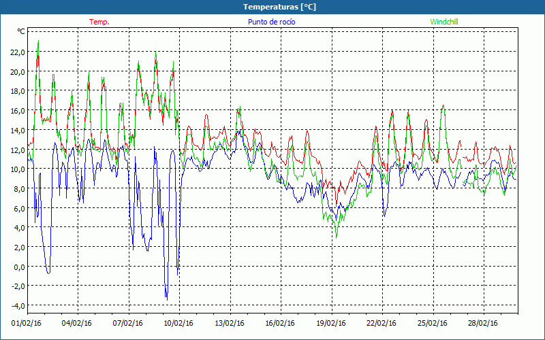Click the '°C' axis unit label
Screen dimensions: 545x340
[x=21, y=31]
